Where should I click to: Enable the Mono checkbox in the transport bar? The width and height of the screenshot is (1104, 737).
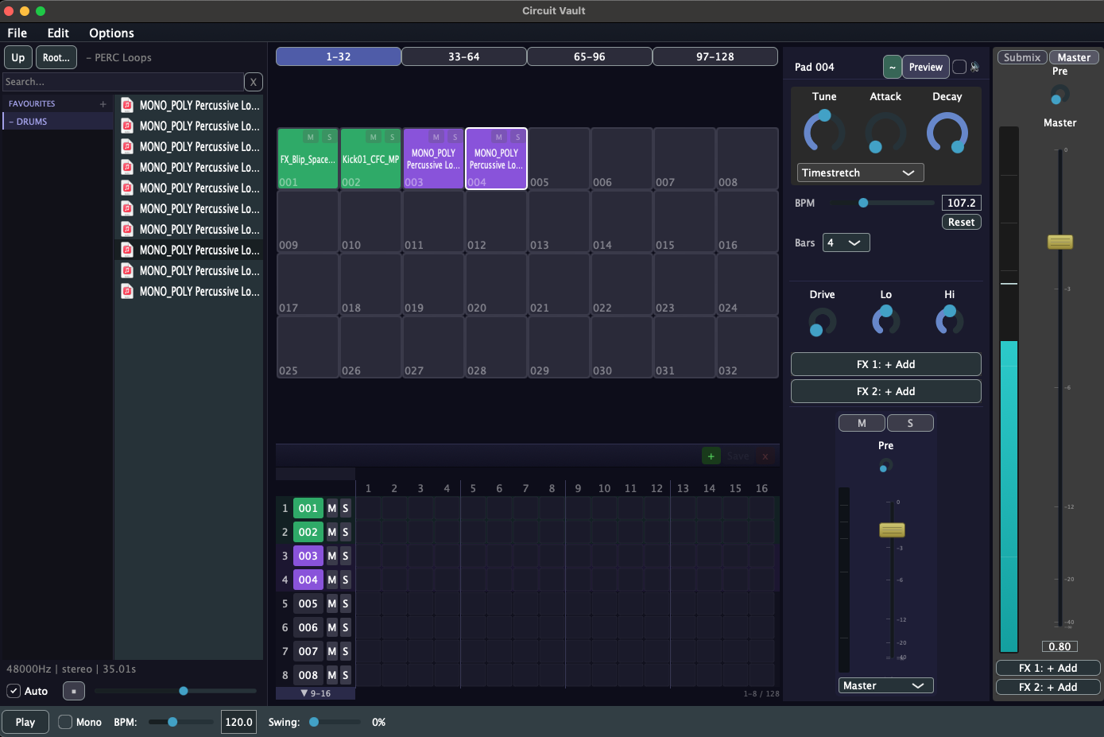click(x=65, y=722)
